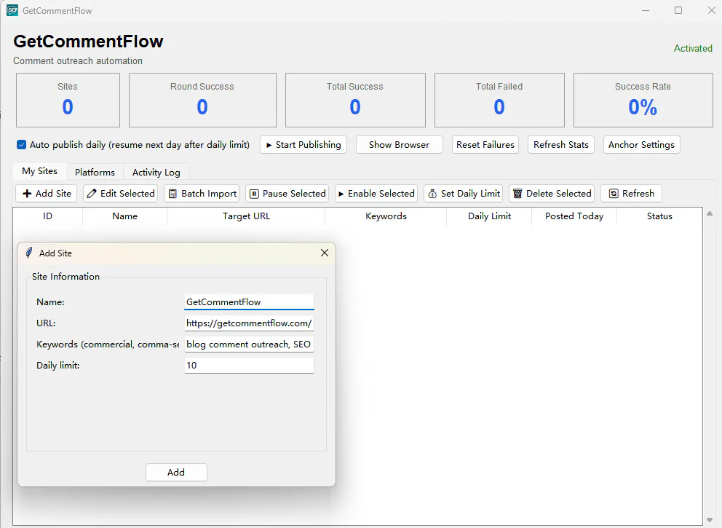Viewport: 722px width, 528px height.
Task: Click Pause Selected button
Action: pos(287,194)
